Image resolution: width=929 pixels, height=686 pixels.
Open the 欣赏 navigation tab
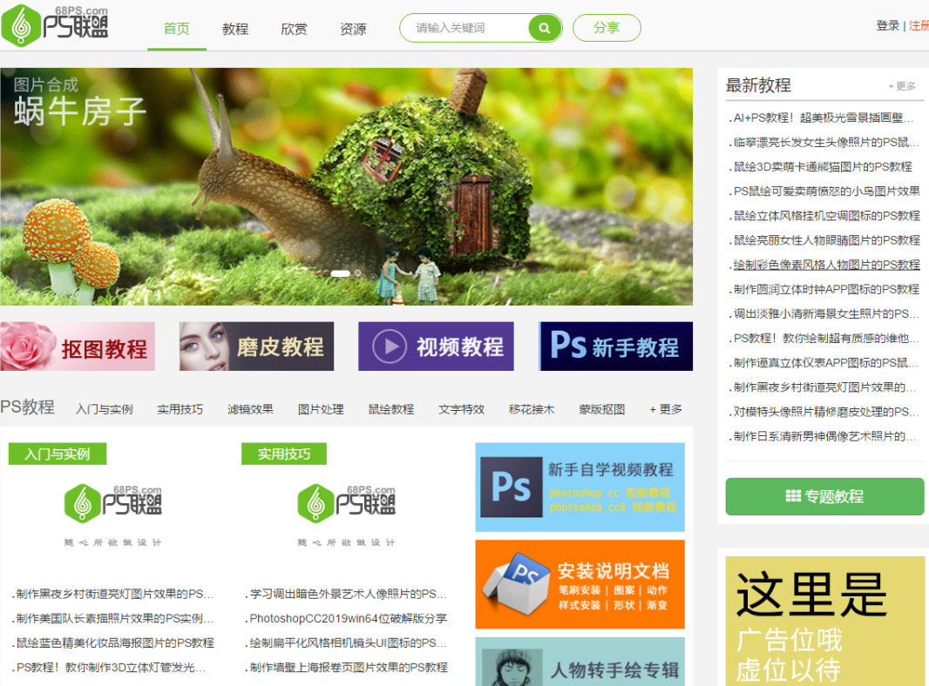(x=294, y=29)
